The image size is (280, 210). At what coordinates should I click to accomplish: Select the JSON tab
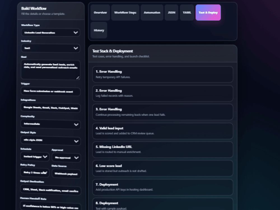pyautogui.click(x=171, y=13)
